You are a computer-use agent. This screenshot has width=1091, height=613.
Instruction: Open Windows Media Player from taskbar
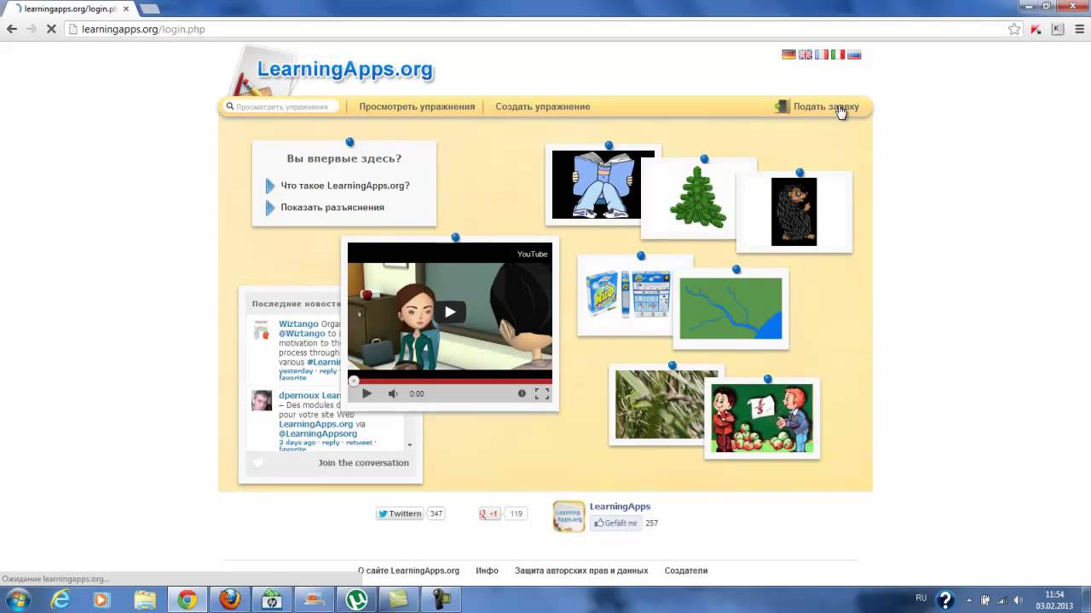coord(101,599)
